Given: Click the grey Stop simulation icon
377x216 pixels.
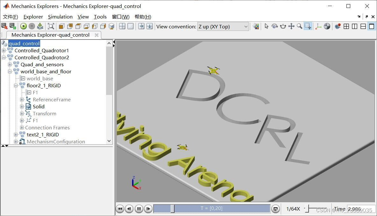Looking at the screenshot, I should point(32,26).
